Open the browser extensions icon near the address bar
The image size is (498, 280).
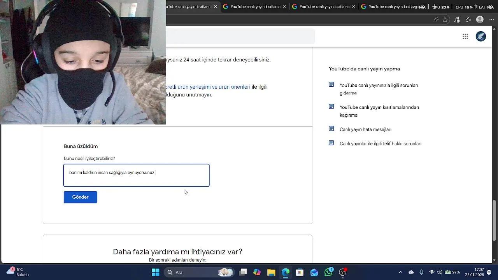456,19
